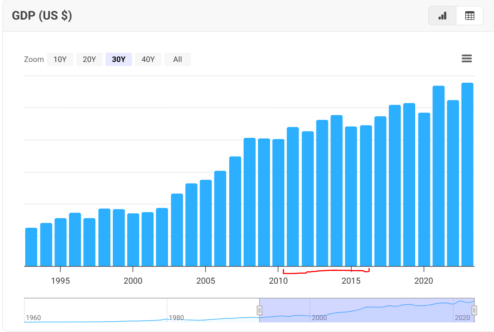Click the 2015 GDP bar
Viewport: 494px width, 332px height.
point(351,196)
